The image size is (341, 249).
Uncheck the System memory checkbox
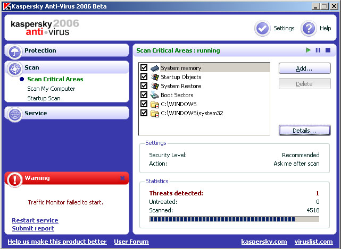point(144,68)
